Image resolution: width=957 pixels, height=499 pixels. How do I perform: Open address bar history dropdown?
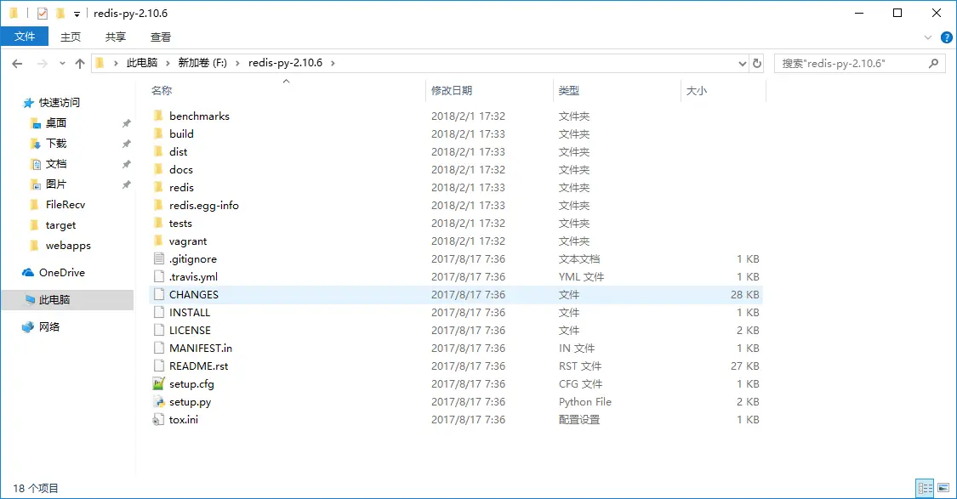point(742,64)
